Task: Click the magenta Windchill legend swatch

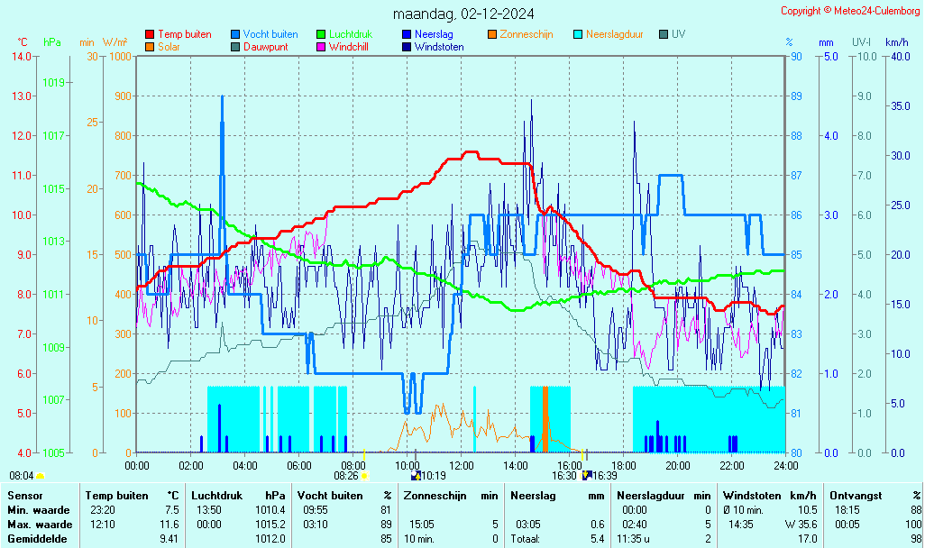Action: [321, 47]
